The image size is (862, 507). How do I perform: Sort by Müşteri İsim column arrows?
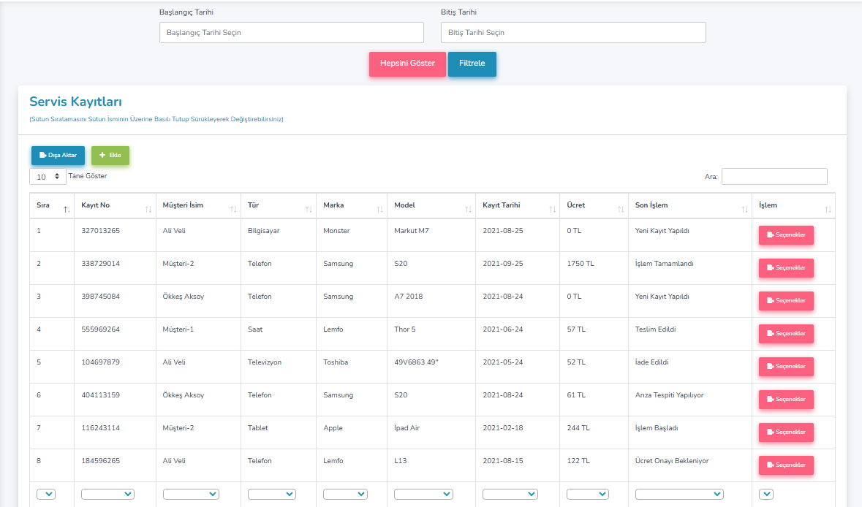[x=233, y=209]
